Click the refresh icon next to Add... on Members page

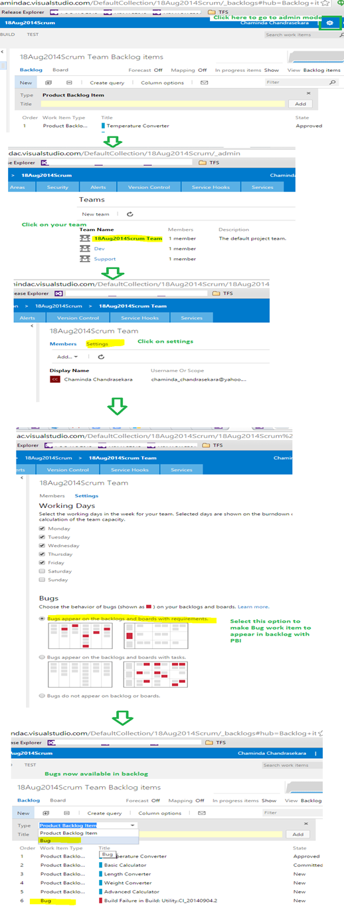coord(101,357)
